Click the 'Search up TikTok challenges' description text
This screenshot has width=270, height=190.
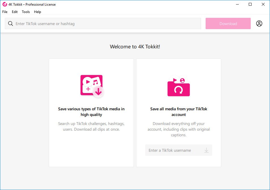[x=91, y=126]
